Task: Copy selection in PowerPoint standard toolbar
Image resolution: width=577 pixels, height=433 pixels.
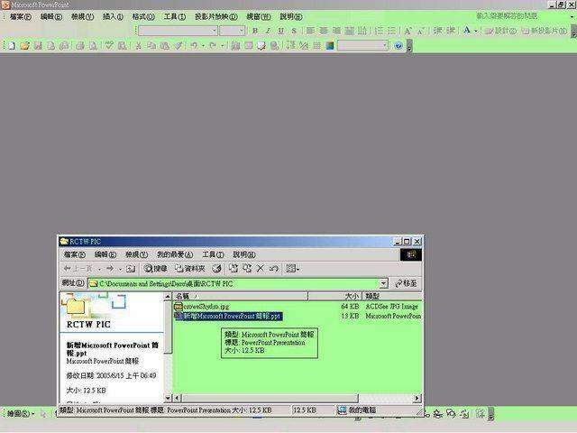Action: pyautogui.click(x=151, y=46)
